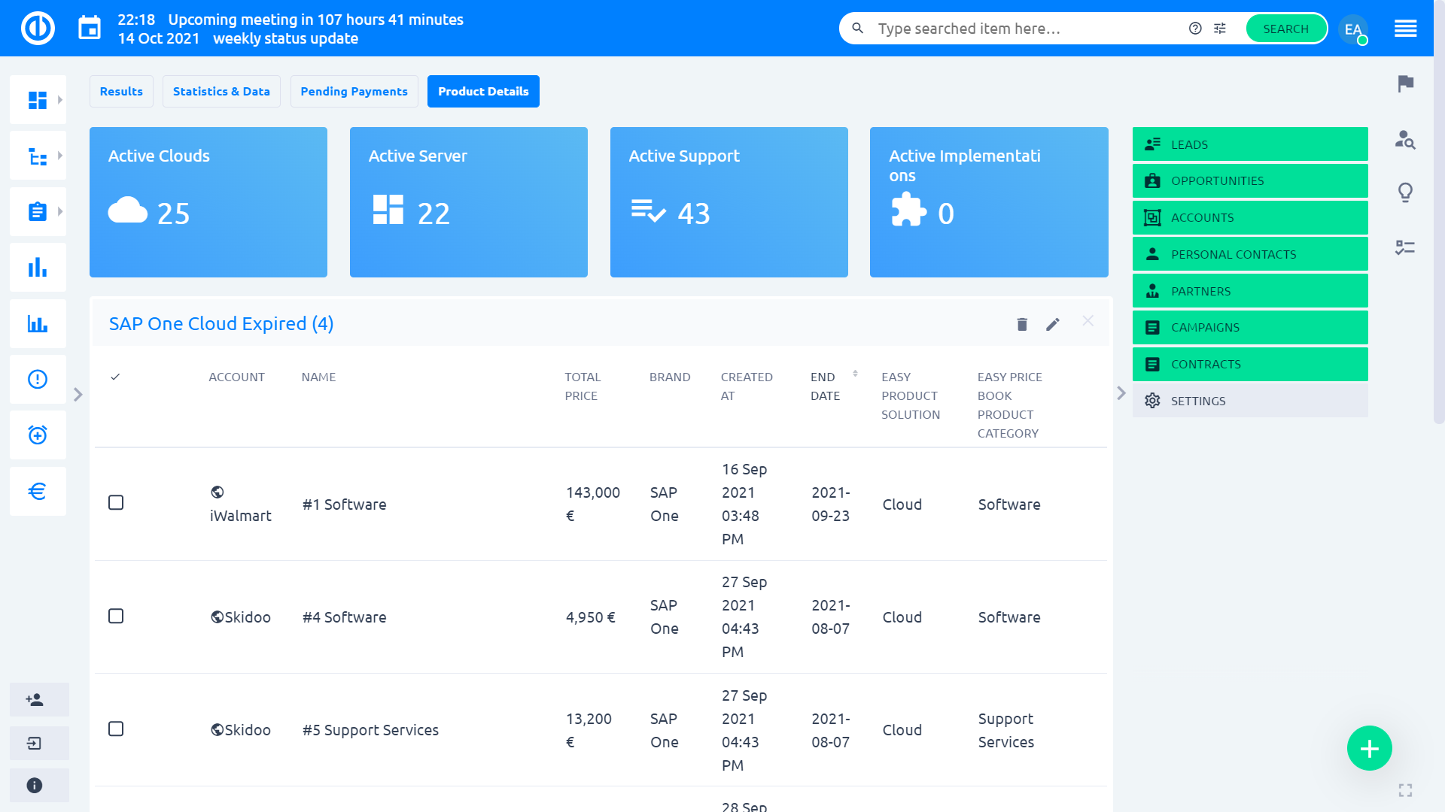Open the #5 Support Services product link

[x=370, y=730]
